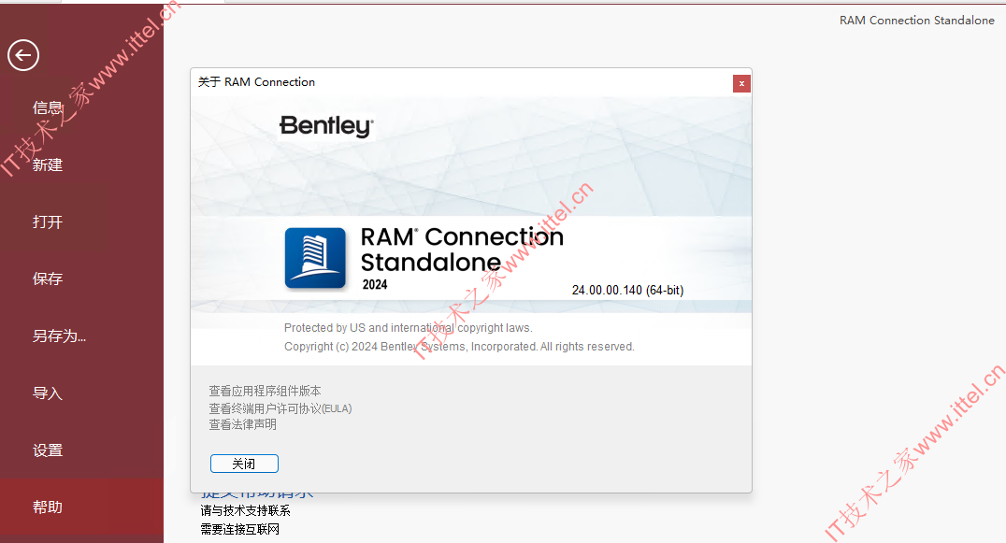Image resolution: width=1006 pixels, height=543 pixels.
Task: Click version text 24.00.00.140 (64-bit)
Action: point(627,291)
